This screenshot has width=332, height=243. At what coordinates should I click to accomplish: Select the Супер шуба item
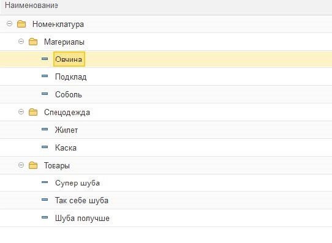tap(77, 183)
